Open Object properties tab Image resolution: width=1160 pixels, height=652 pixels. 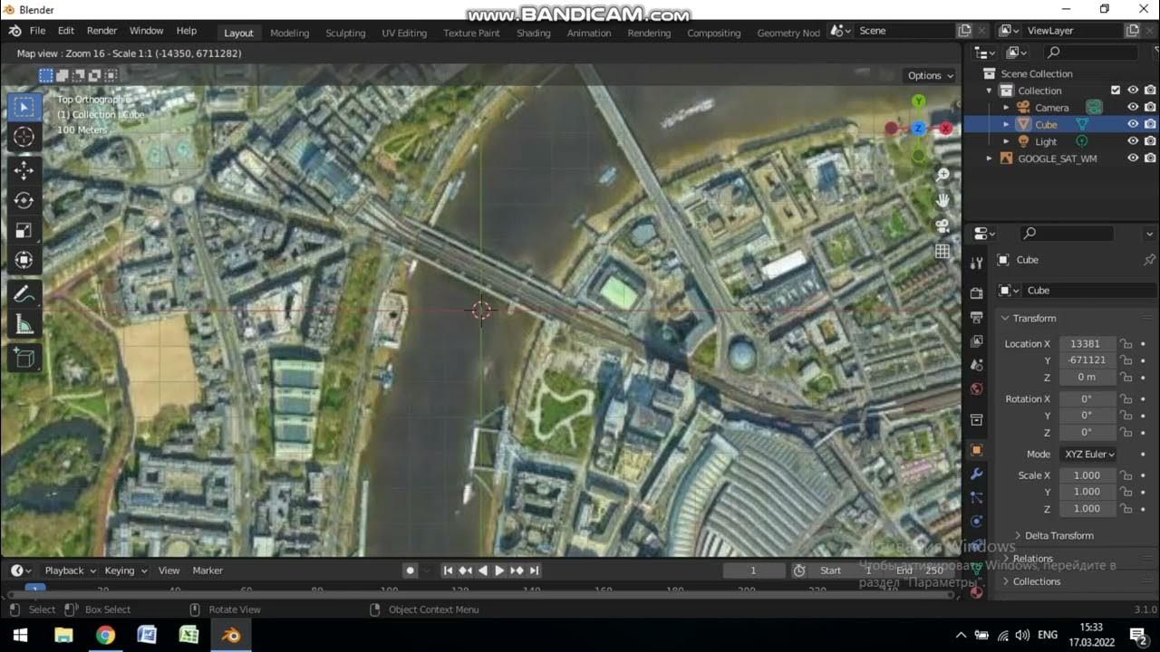[x=976, y=450]
